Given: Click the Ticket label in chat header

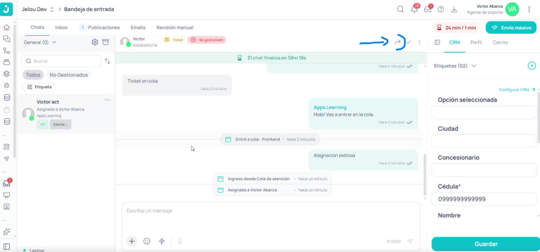Looking at the screenshot, I should tap(174, 40).
